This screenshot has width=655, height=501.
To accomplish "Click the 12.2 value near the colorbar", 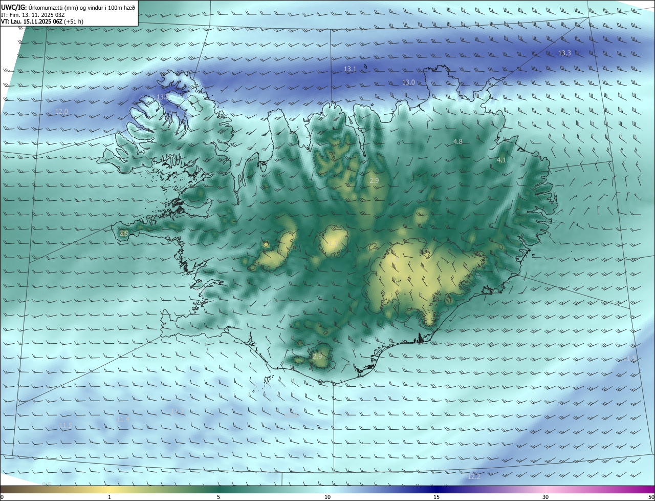I will (474, 477).
